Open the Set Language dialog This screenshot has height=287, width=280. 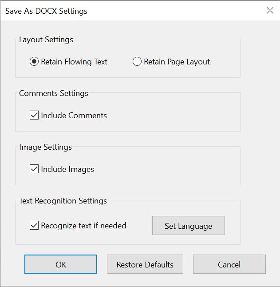pyautogui.click(x=188, y=226)
